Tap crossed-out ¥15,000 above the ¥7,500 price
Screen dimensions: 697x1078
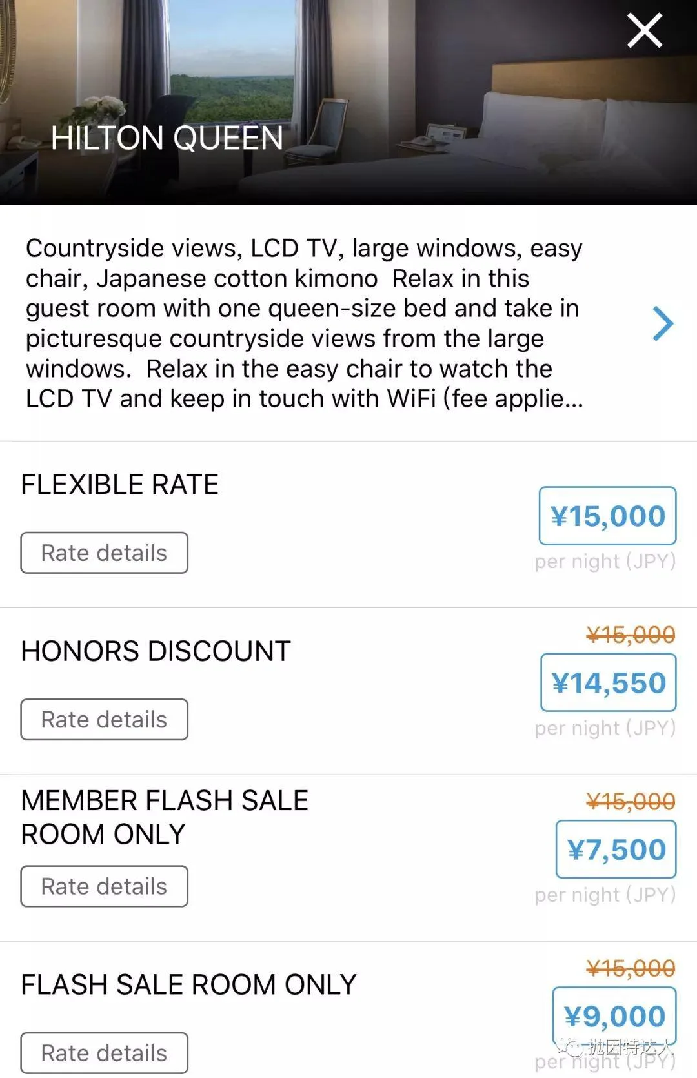pyautogui.click(x=631, y=802)
